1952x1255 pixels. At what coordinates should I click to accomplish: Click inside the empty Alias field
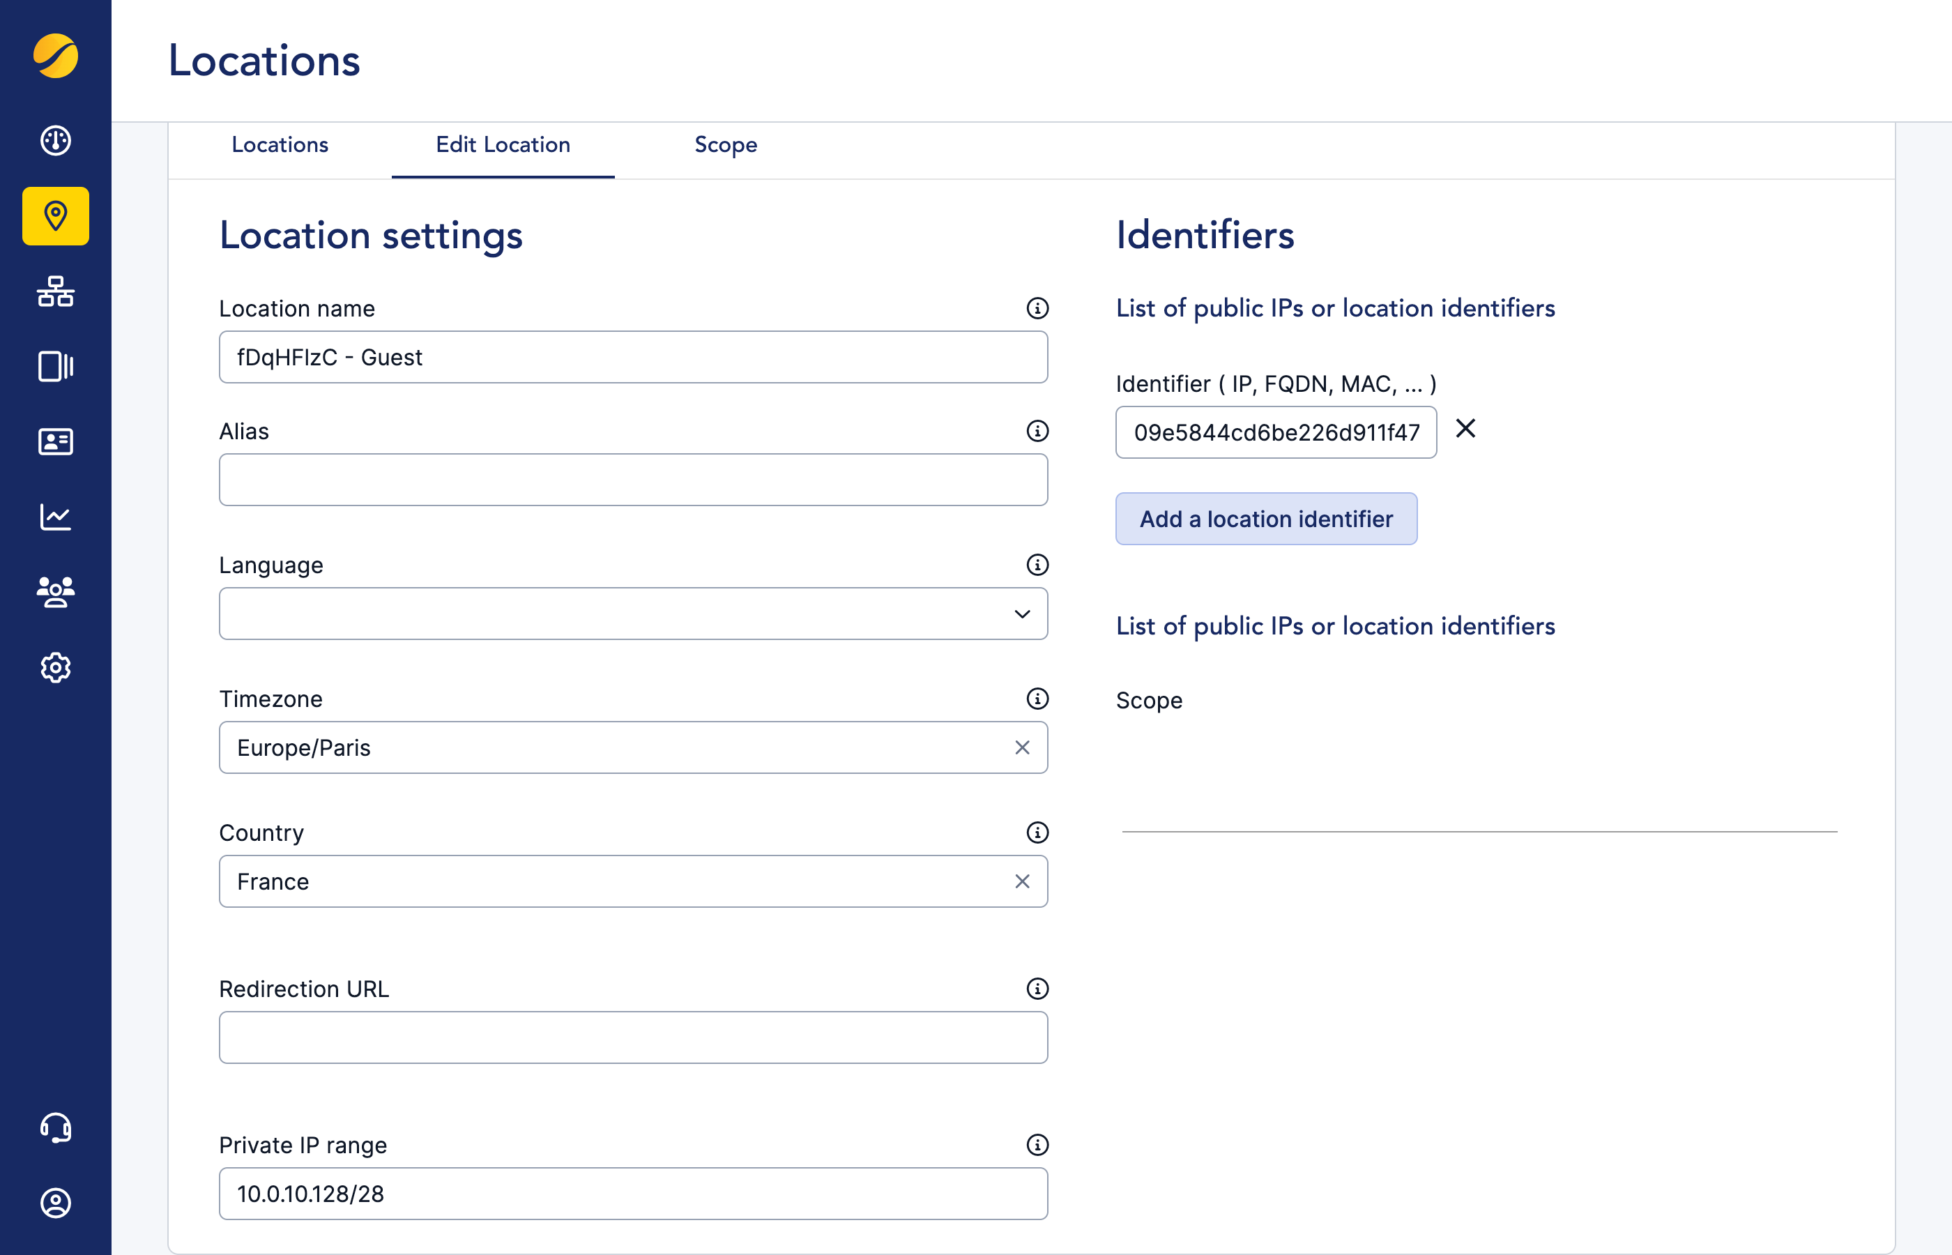pyautogui.click(x=633, y=479)
